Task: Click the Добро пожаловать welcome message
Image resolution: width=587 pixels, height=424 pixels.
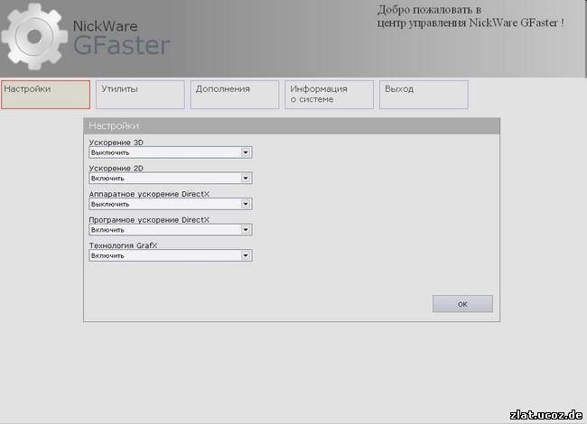Action: [x=471, y=16]
